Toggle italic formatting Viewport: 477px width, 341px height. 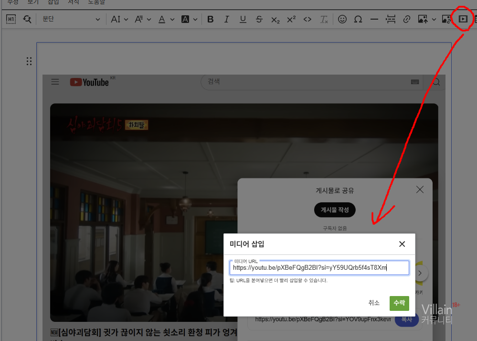pyautogui.click(x=227, y=19)
